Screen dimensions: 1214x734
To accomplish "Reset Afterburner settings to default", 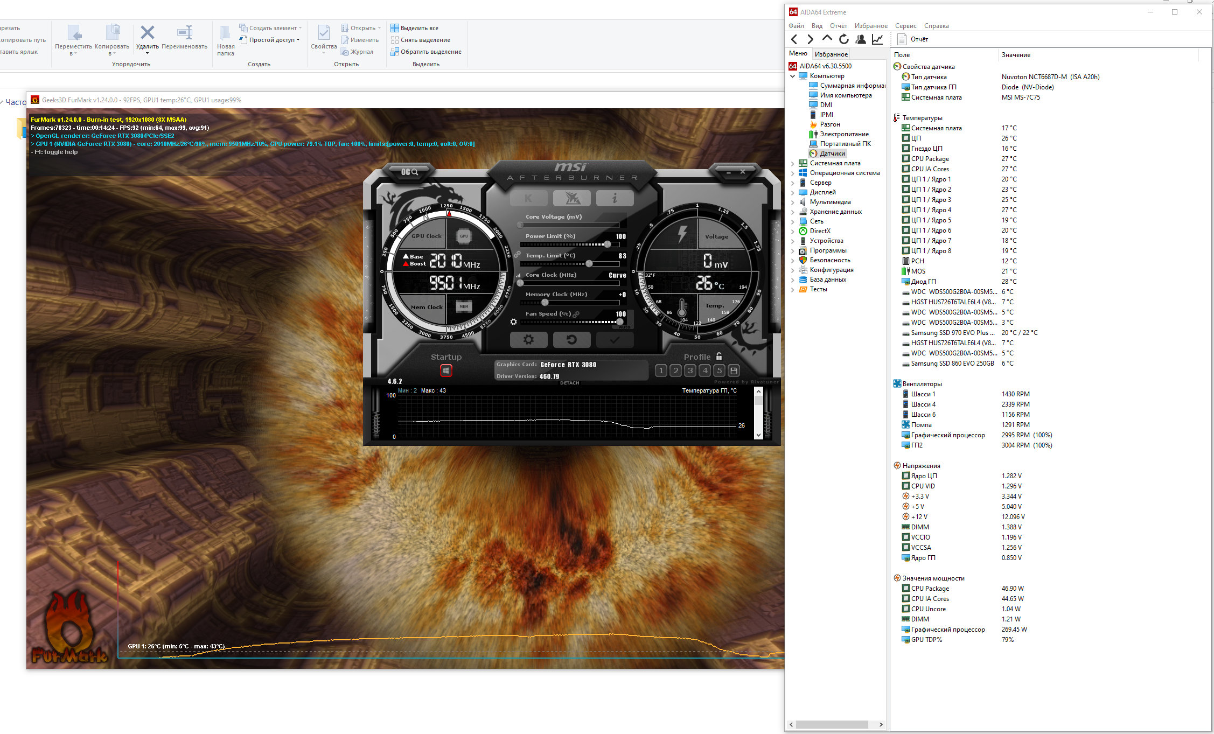I will (571, 340).
